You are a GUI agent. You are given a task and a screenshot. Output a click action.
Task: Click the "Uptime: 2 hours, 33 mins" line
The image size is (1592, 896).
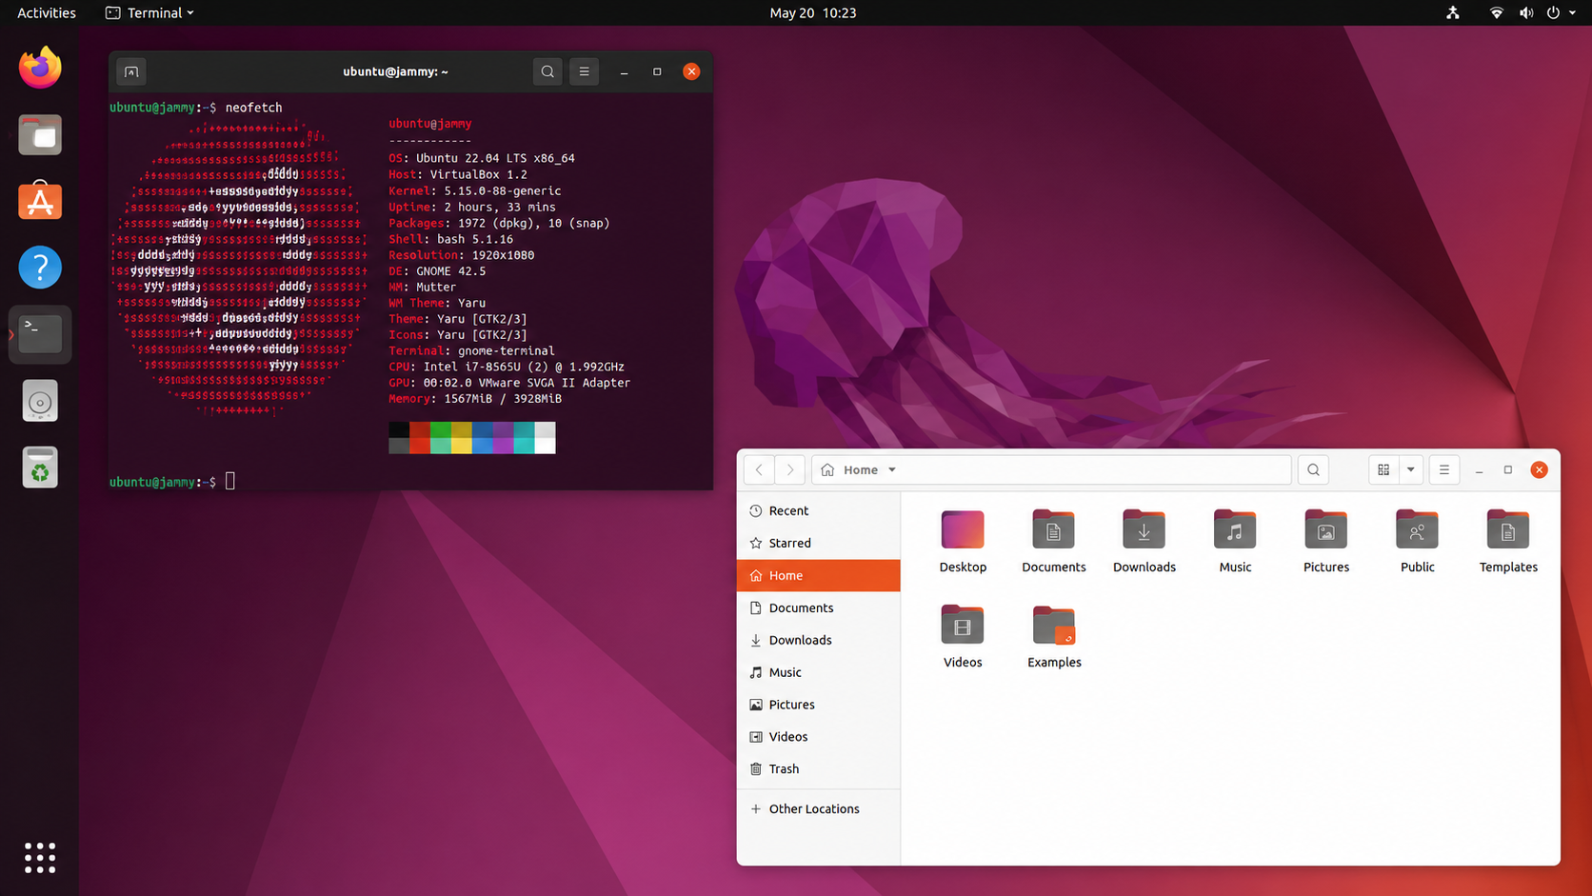coord(472,207)
